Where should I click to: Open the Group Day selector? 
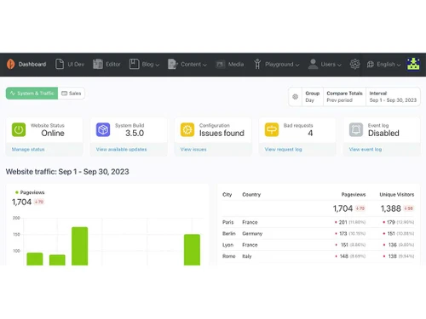coord(313,97)
